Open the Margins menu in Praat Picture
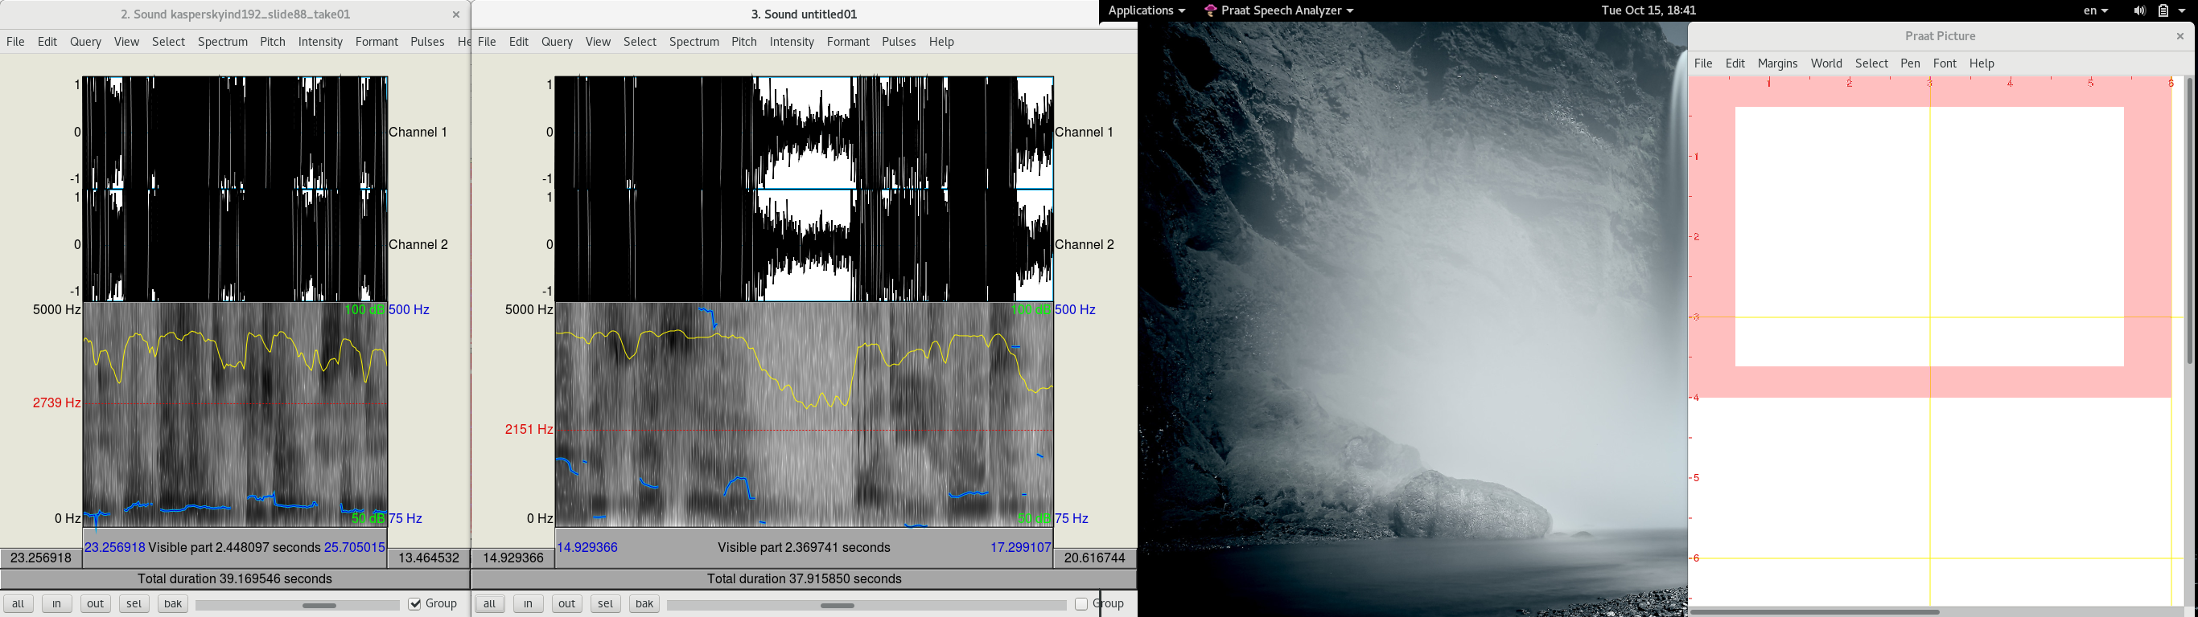2198x617 pixels. [x=1777, y=64]
